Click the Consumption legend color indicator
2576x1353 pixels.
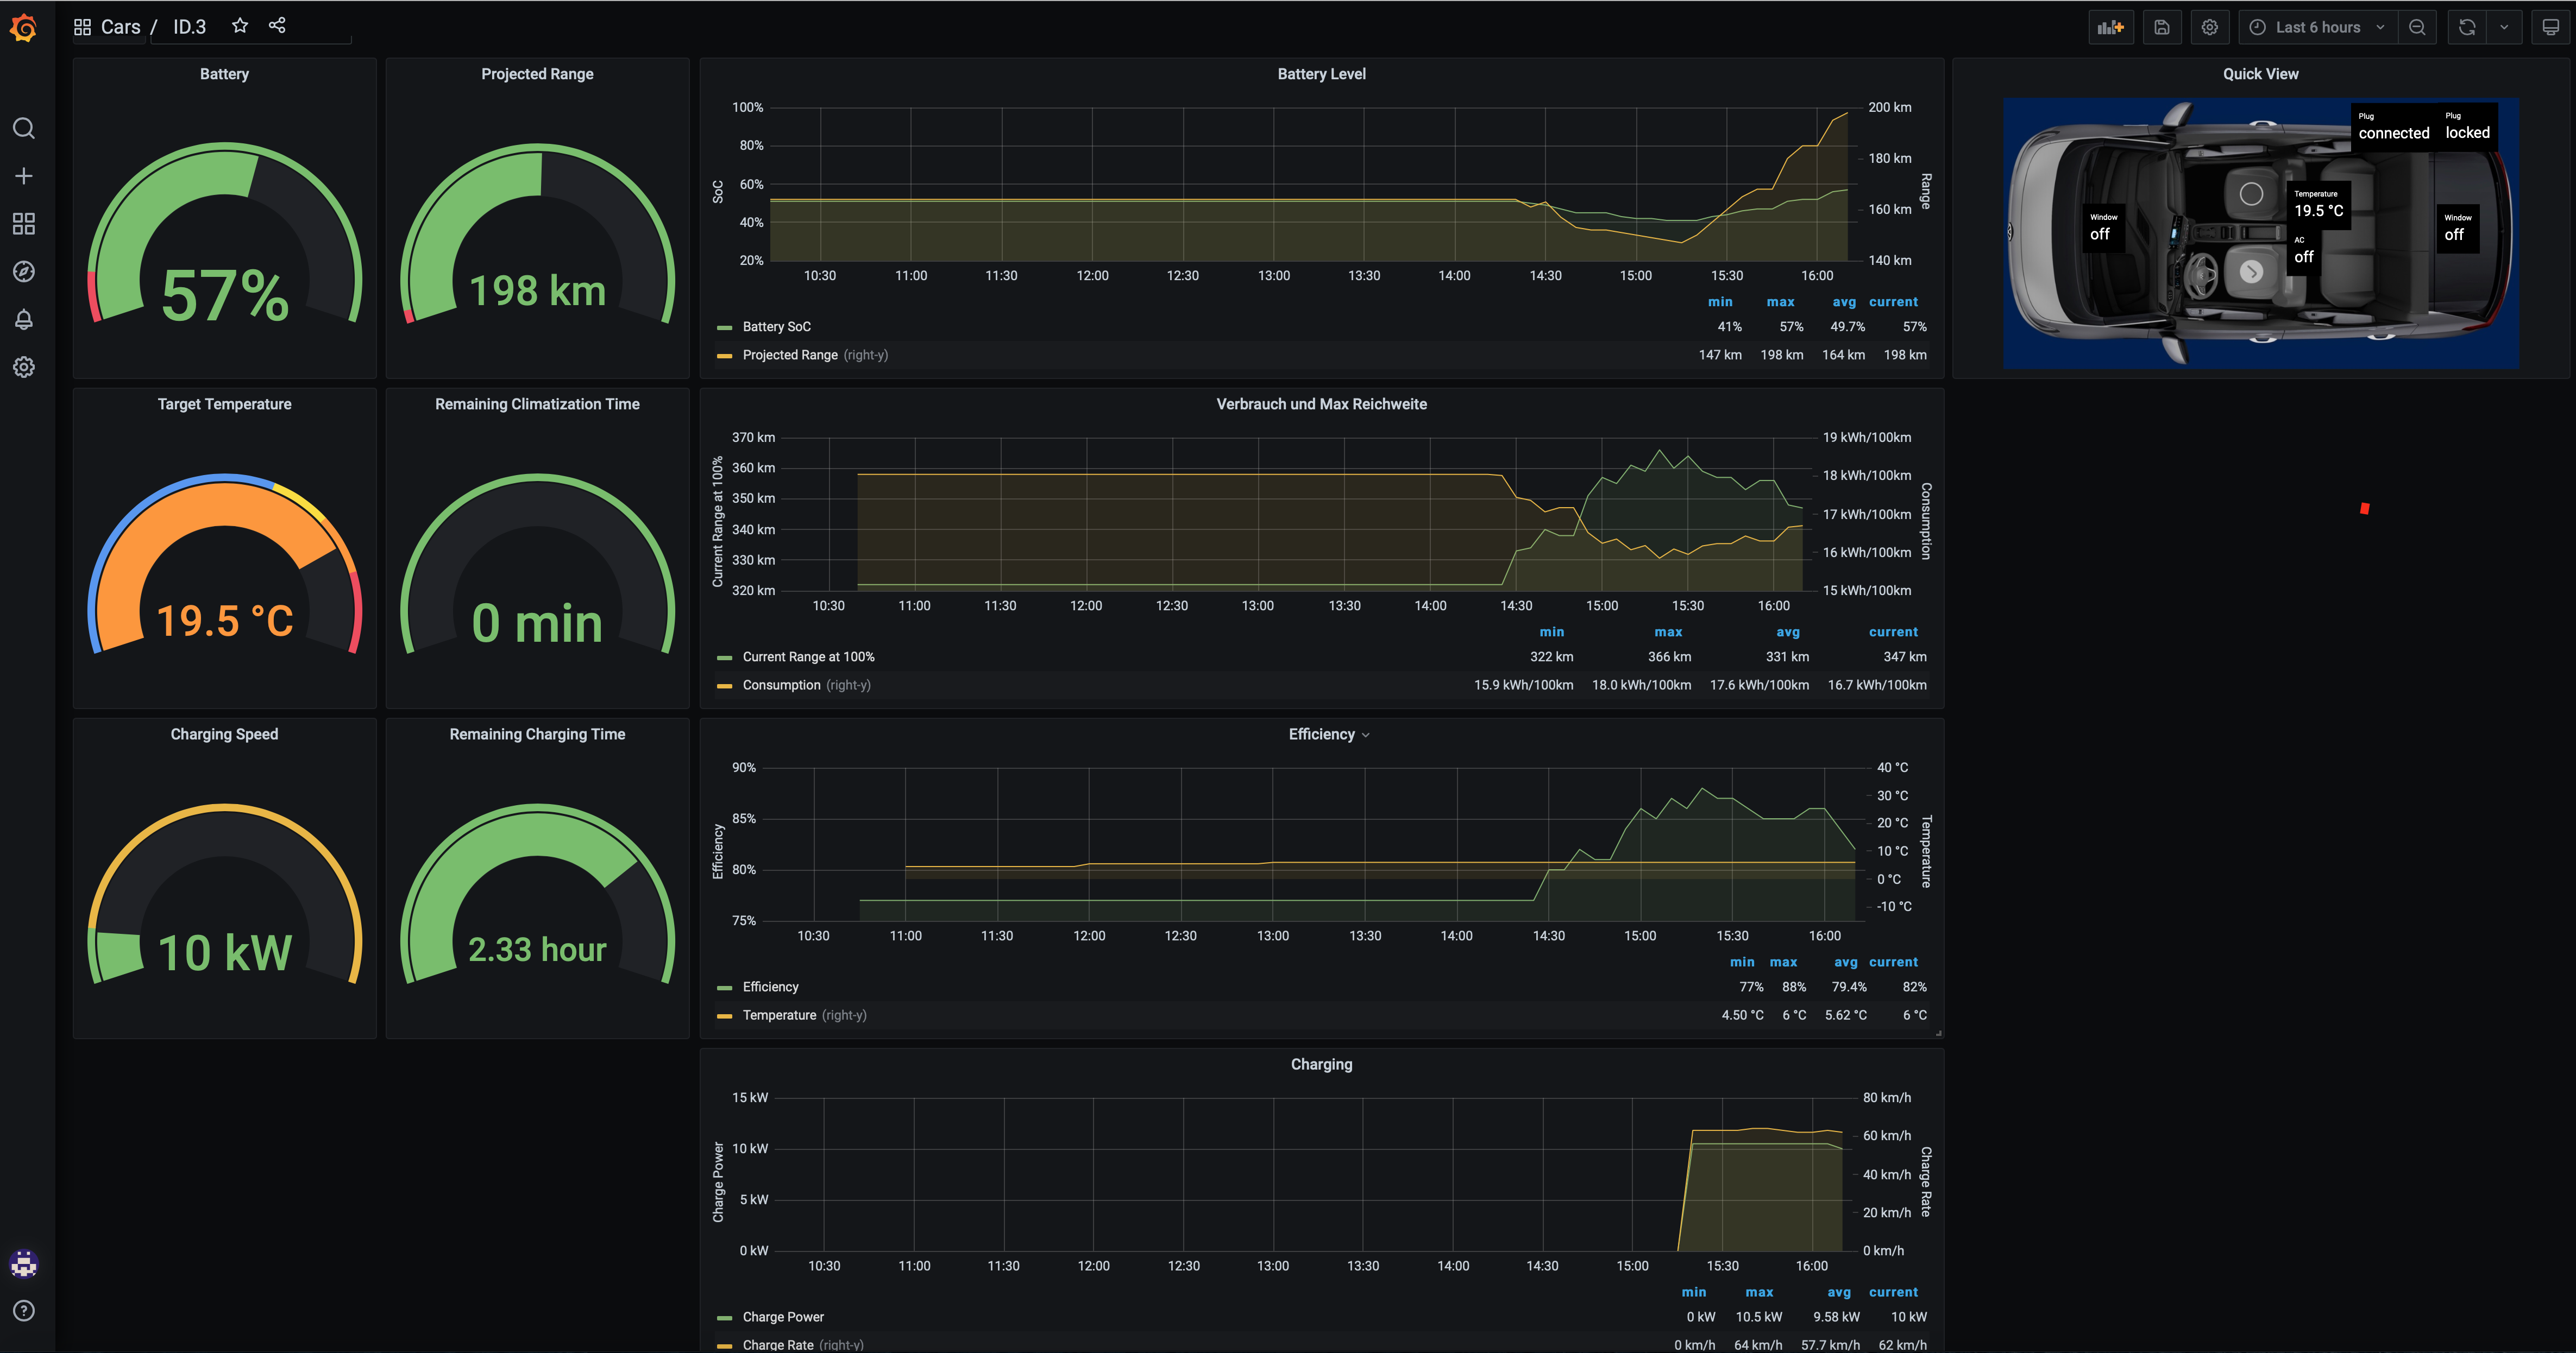725,686
